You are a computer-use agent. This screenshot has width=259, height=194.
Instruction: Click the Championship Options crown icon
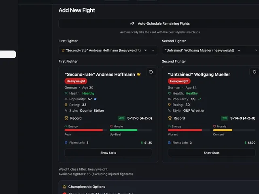[x=64, y=187]
